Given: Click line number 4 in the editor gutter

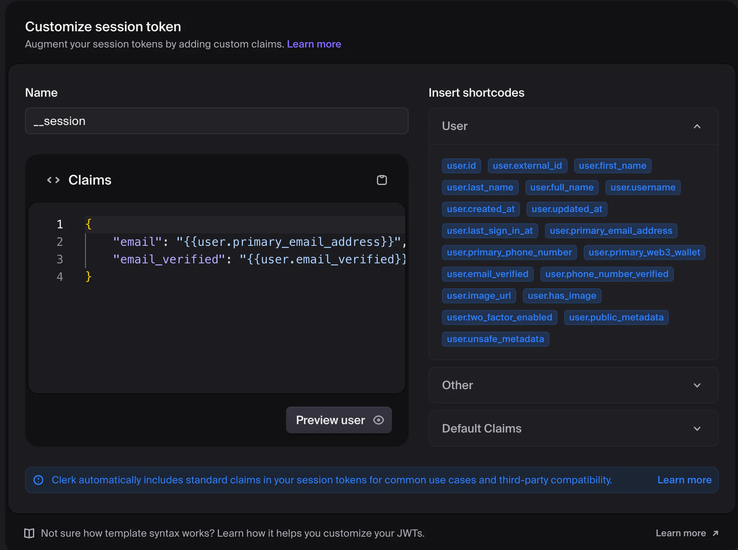Looking at the screenshot, I should pyautogui.click(x=60, y=277).
